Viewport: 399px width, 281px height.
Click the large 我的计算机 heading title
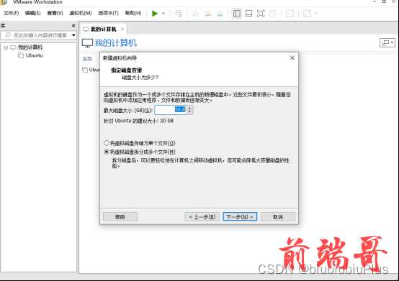coord(116,43)
